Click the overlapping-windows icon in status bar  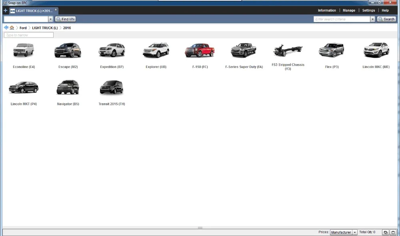[386, 232]
